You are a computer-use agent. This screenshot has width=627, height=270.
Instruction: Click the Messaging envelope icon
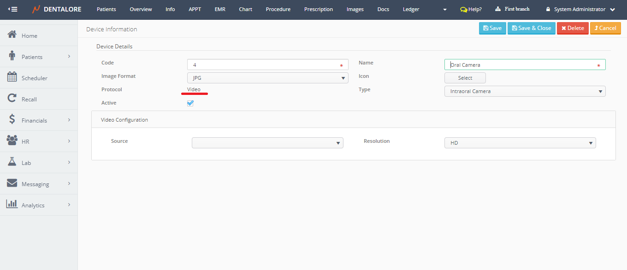coord(12,183)
